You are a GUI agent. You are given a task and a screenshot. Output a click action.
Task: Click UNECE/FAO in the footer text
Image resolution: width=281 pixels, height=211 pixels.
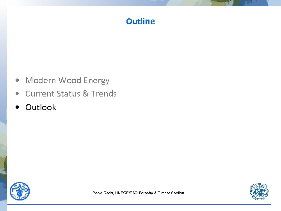(126, 193)
